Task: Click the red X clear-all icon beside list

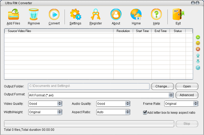Action: [x=198, y=49]
